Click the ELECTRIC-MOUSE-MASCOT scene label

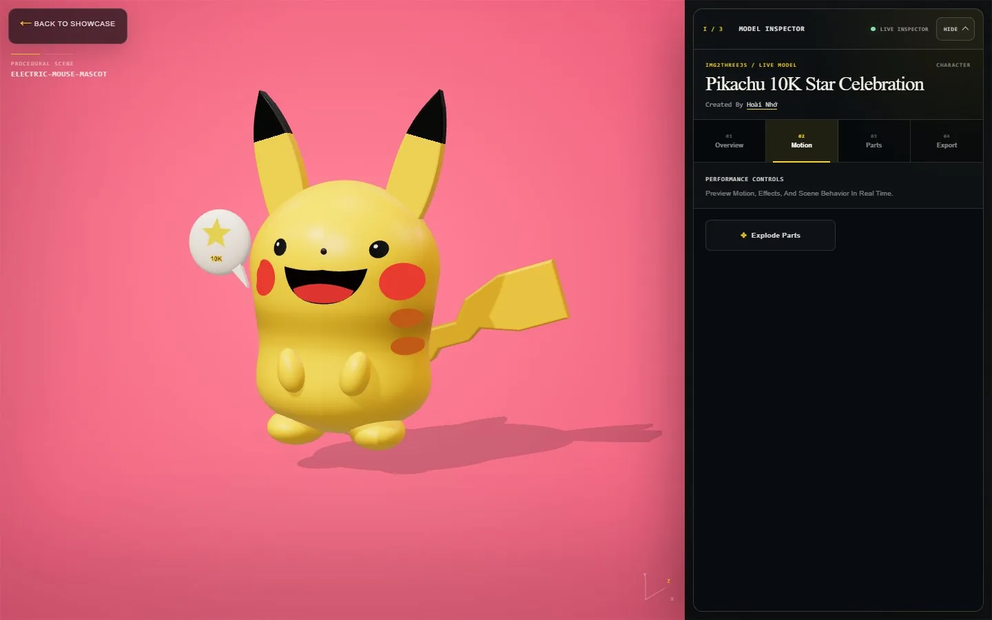coord(59,74)
